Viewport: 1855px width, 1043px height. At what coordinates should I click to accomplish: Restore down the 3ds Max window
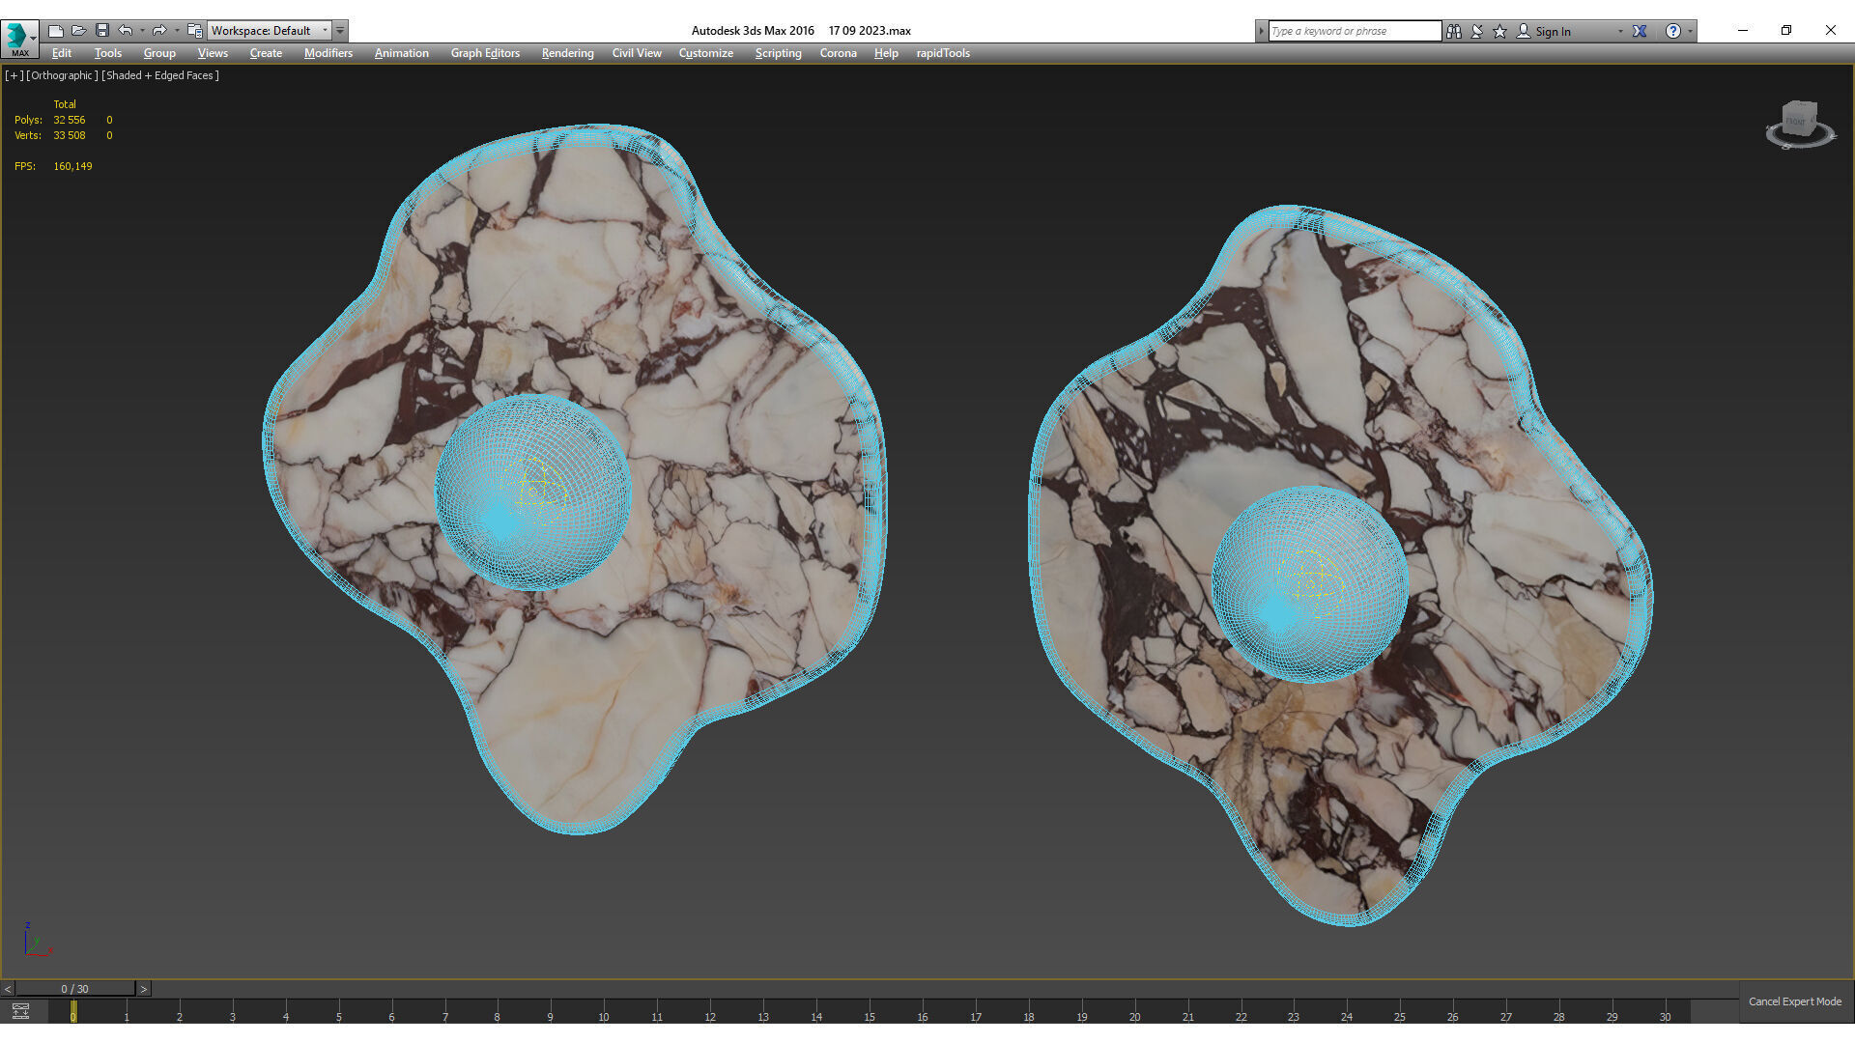(1786, 30)
